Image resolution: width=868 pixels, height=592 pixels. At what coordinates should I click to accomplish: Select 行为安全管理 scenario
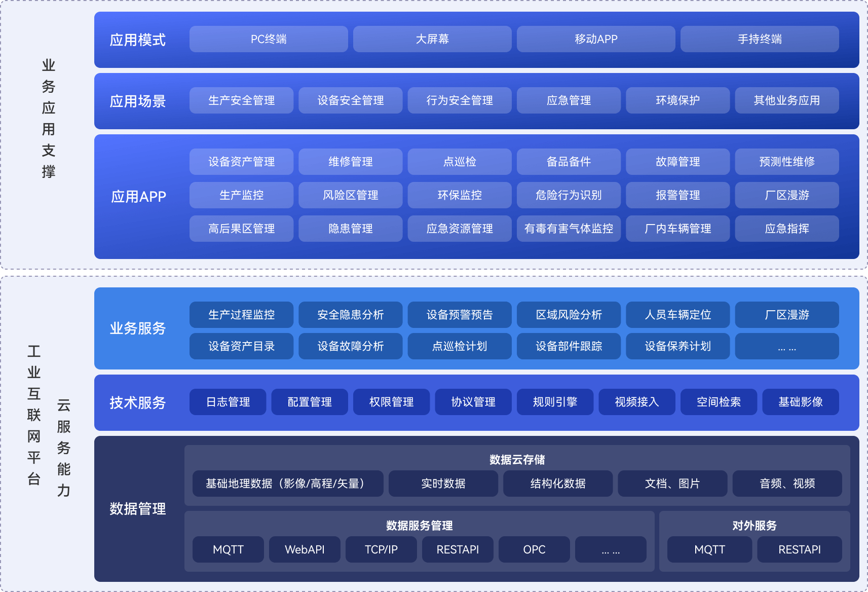pyautogui.click(x=460, y=100)
